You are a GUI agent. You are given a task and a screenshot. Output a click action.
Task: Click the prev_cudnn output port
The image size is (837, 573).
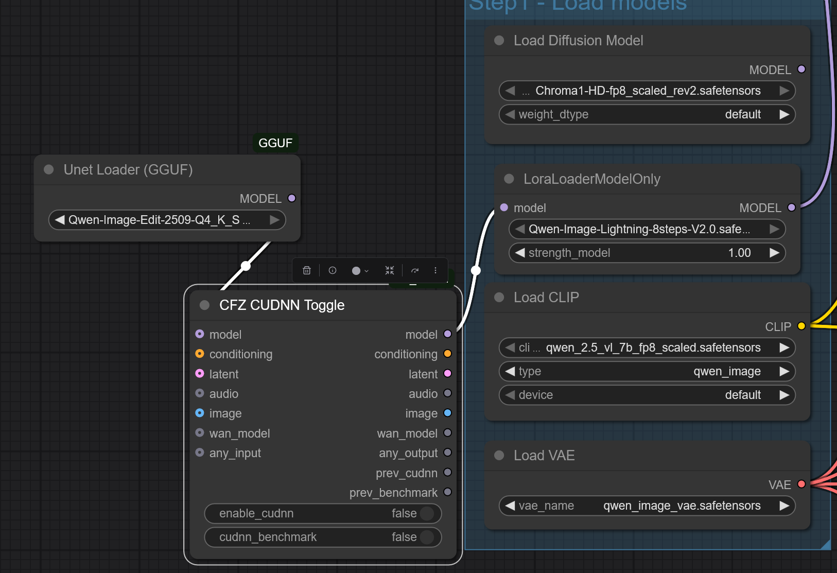448,472
